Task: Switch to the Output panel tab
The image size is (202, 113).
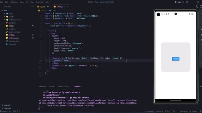Action: [52, 87]
